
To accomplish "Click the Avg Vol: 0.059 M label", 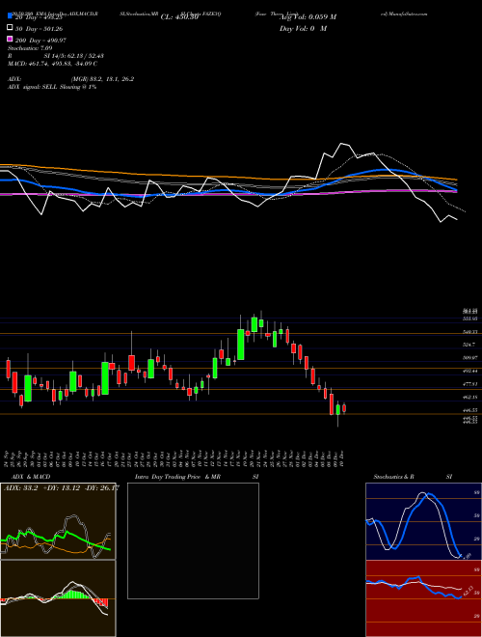I will 308,17.
